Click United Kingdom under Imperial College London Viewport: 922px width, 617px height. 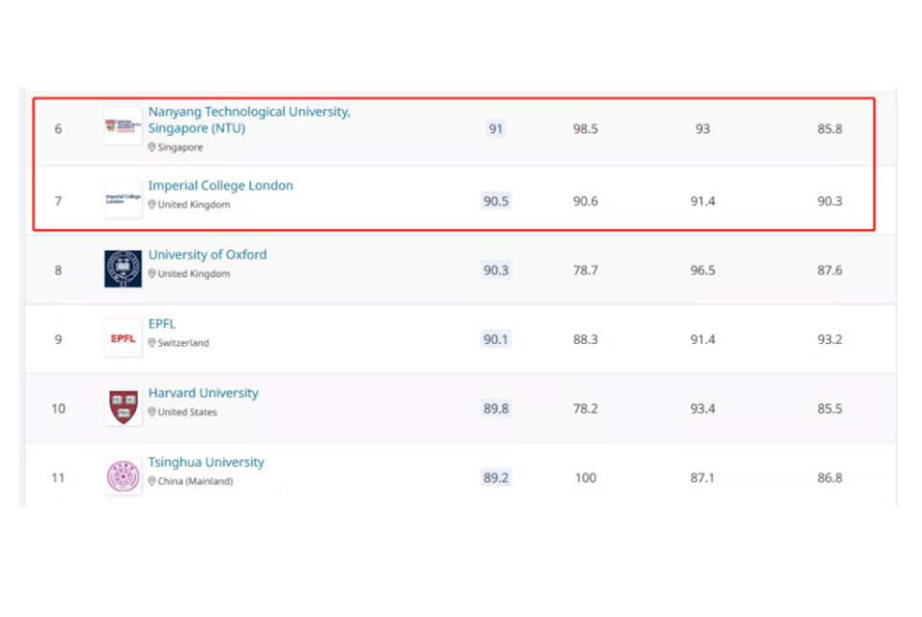[x=193, y=204]
